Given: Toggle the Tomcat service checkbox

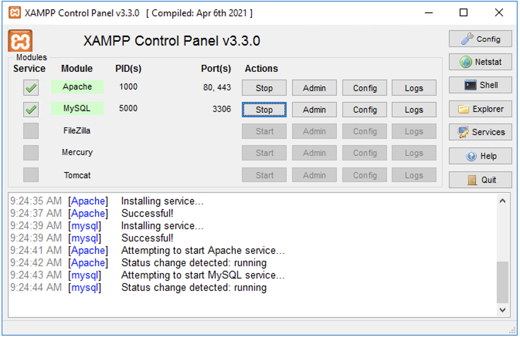Looking at the screenshot, I should (x=31, y=175).
